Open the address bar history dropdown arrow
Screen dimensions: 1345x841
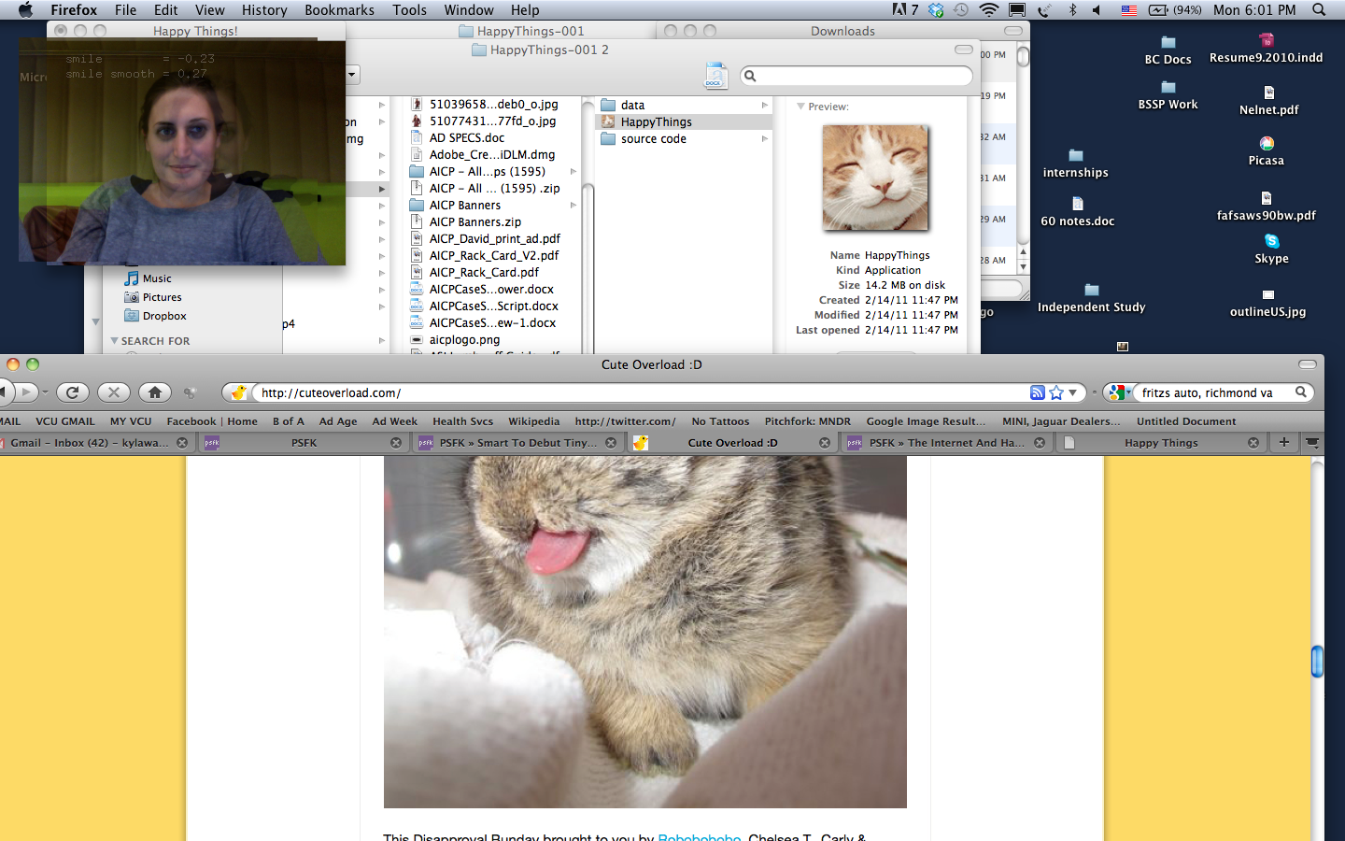point(1073,392)
